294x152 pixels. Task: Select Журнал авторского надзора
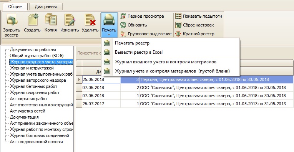38,80
